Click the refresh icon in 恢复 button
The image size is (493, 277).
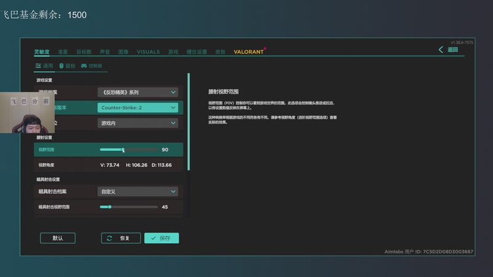click(x=110, y=238)
